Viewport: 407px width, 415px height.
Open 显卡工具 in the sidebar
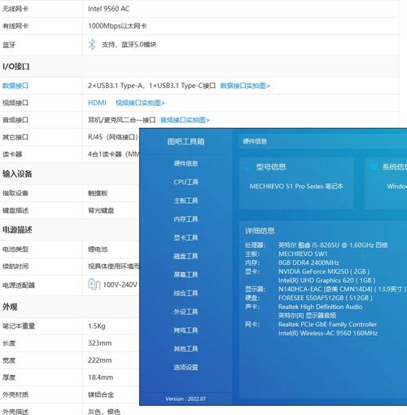(x=186, y=237)
